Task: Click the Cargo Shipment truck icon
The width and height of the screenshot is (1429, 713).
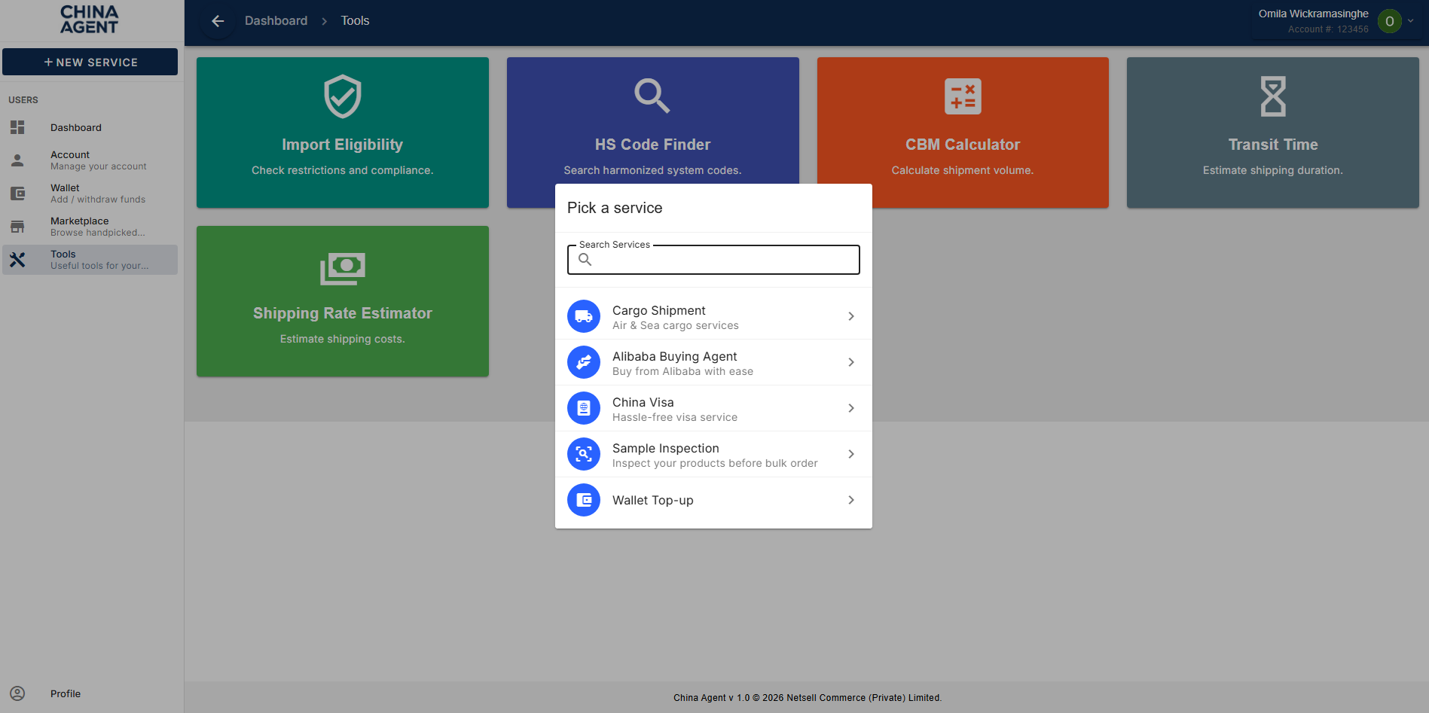Action: pos(583,316)
